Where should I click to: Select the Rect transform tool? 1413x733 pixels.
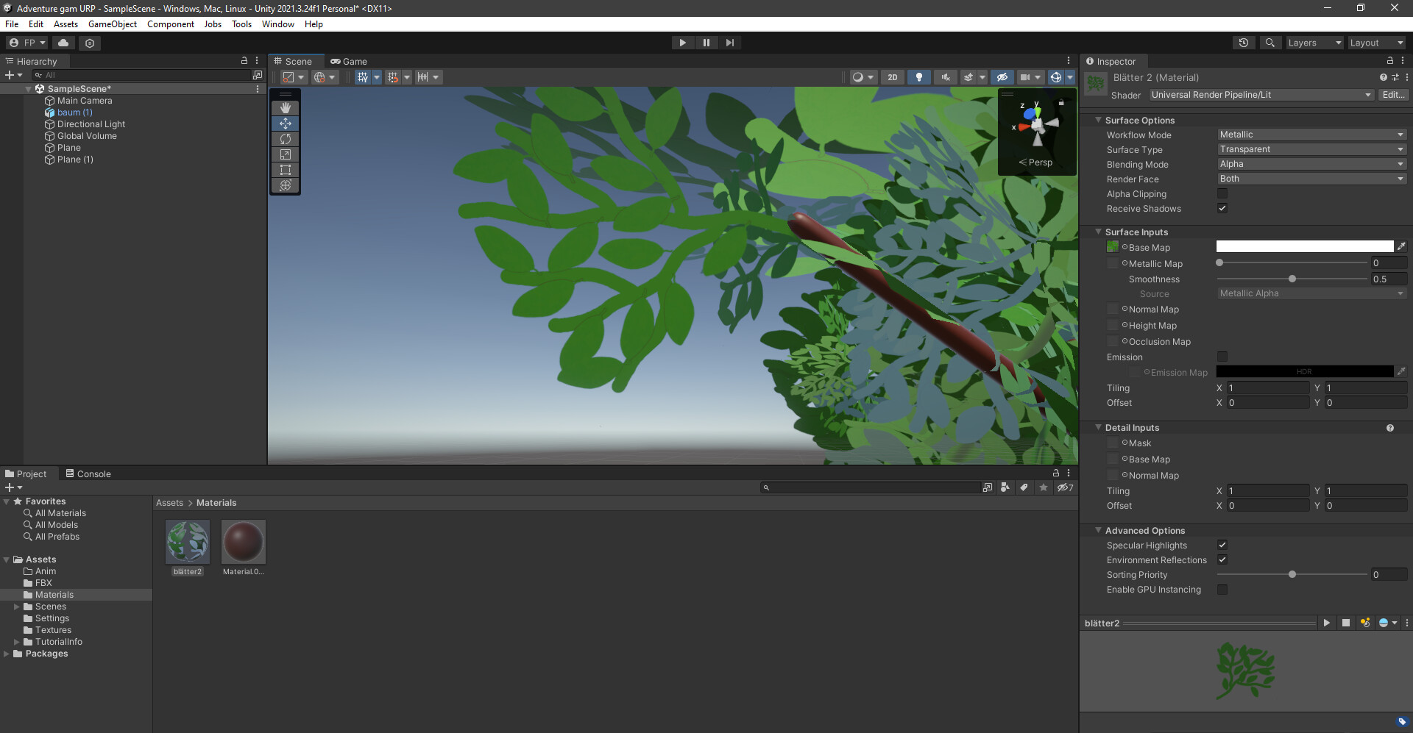pos(285,170)
